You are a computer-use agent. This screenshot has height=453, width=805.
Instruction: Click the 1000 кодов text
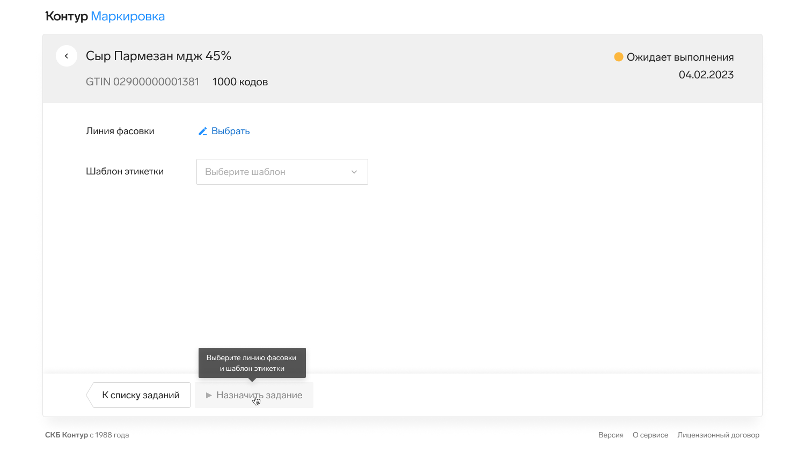pos(240,82)
